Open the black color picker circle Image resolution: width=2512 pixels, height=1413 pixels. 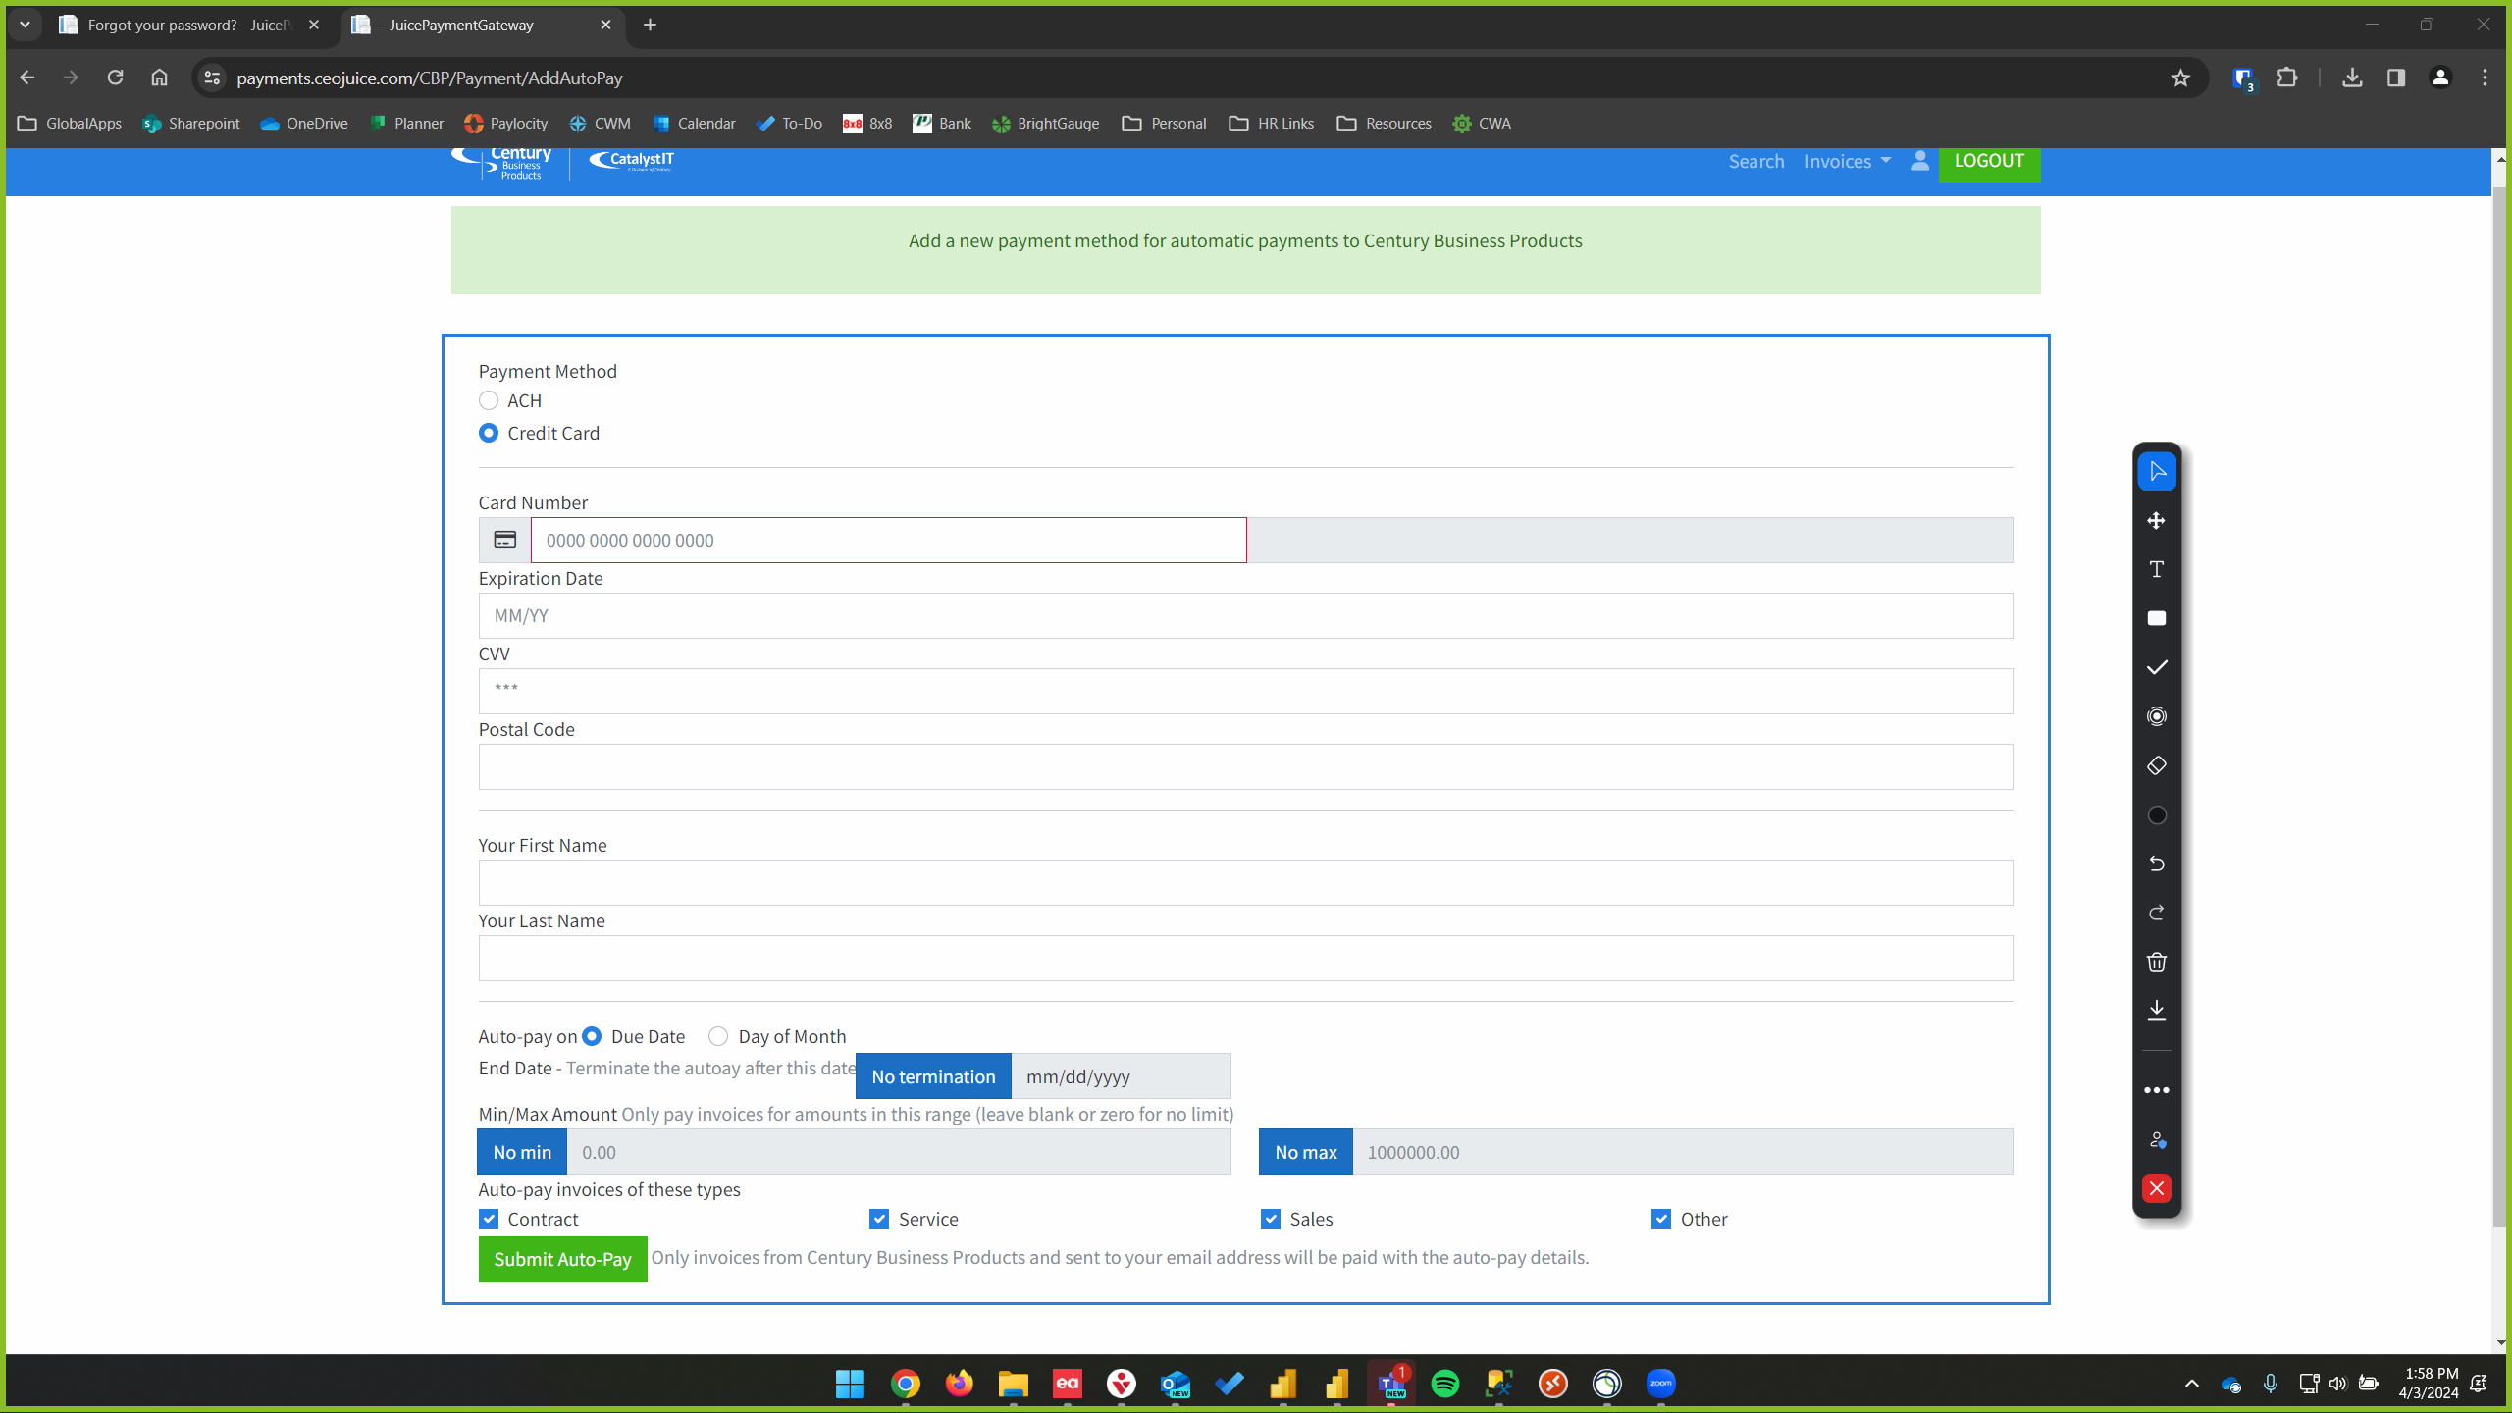[x=2156, y=814]
